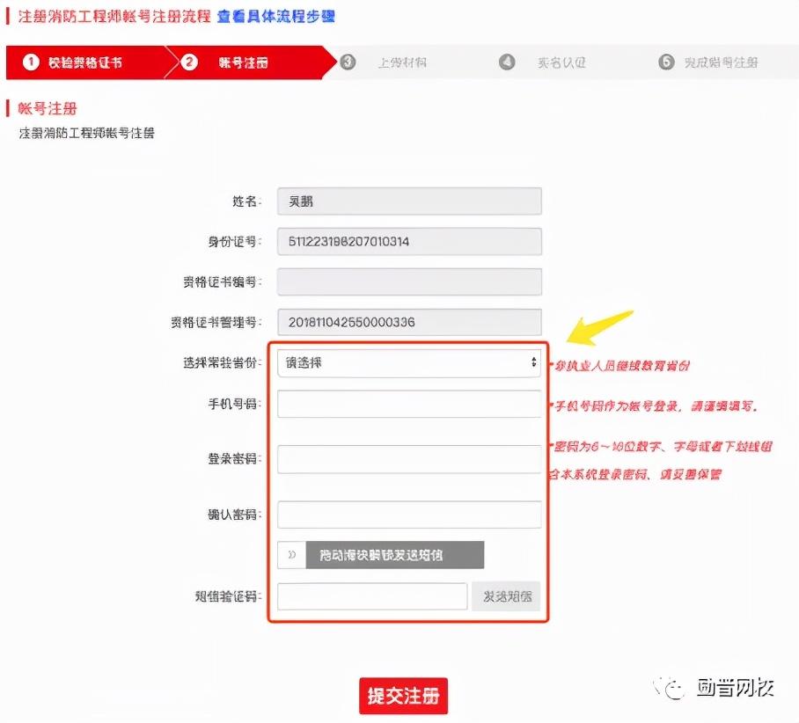Click the 身份证号 ID number field
Screen dimensions: 799x723
pos(409,242)
